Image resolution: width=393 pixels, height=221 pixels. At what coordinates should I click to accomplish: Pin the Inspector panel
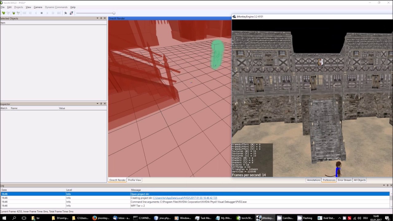101,104
